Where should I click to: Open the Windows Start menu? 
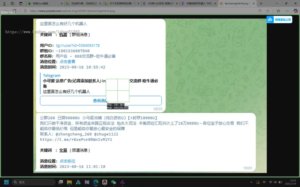(x=6, y=182)
